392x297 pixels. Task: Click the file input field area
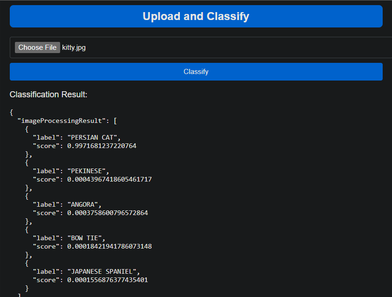(x=201, y=47)
